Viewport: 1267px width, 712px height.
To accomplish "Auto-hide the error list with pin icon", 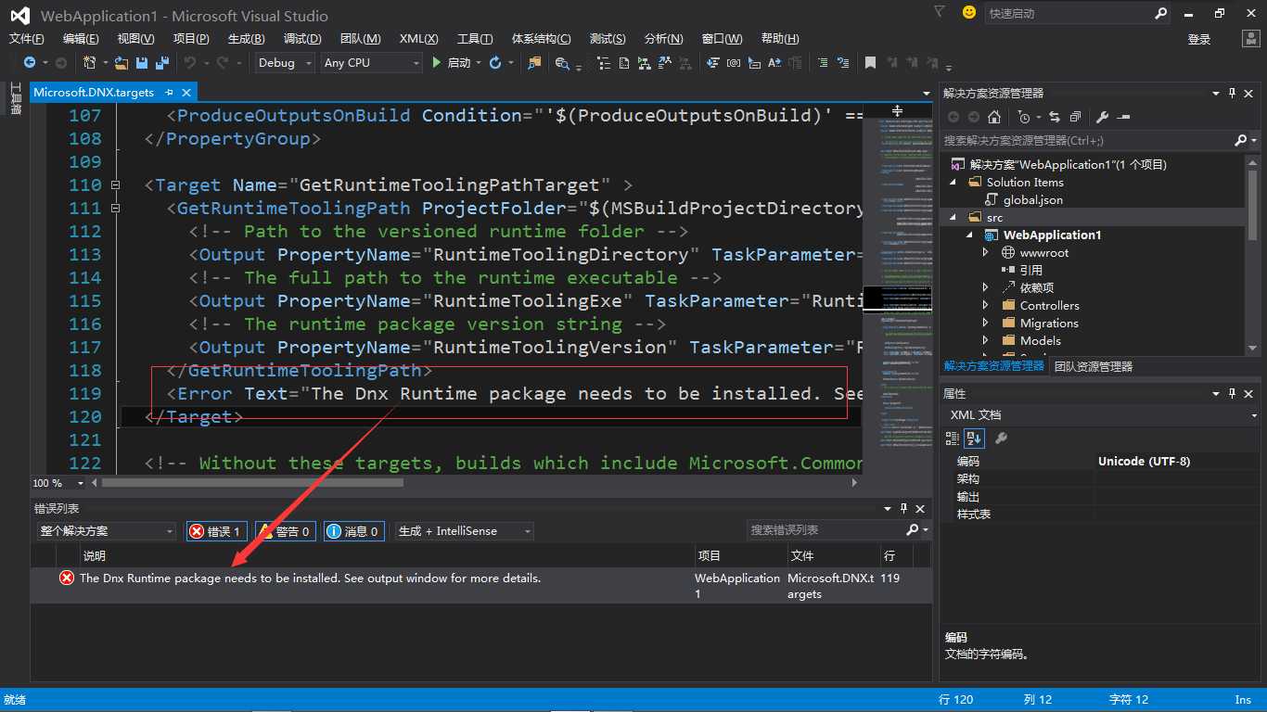I will pos(904,508).
